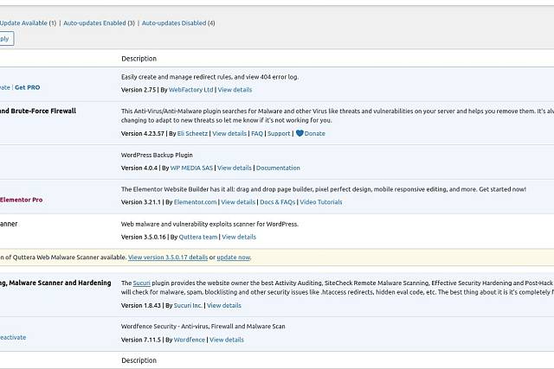
Task: View details for Quttera version 3.5.0.16
Action: (239, 237)
